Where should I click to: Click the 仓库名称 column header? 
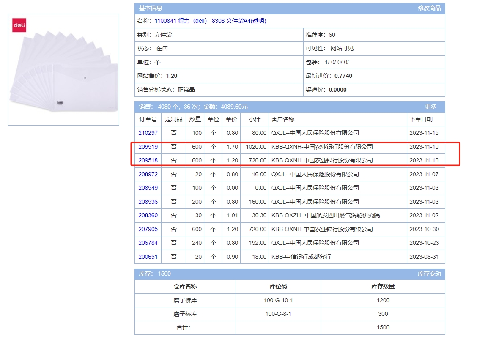tap(185, 286)
